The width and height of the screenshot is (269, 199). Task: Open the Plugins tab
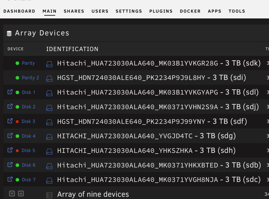(x=161, y=11)
